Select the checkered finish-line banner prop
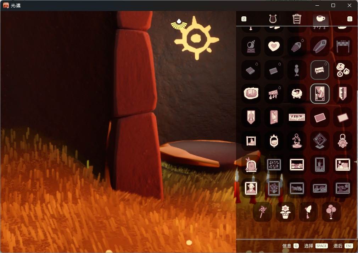Screen dimensions: 358x253 click(x=343, y=46)
